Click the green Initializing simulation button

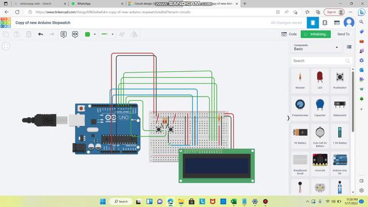pyautogui.click(x=316, y=34)
